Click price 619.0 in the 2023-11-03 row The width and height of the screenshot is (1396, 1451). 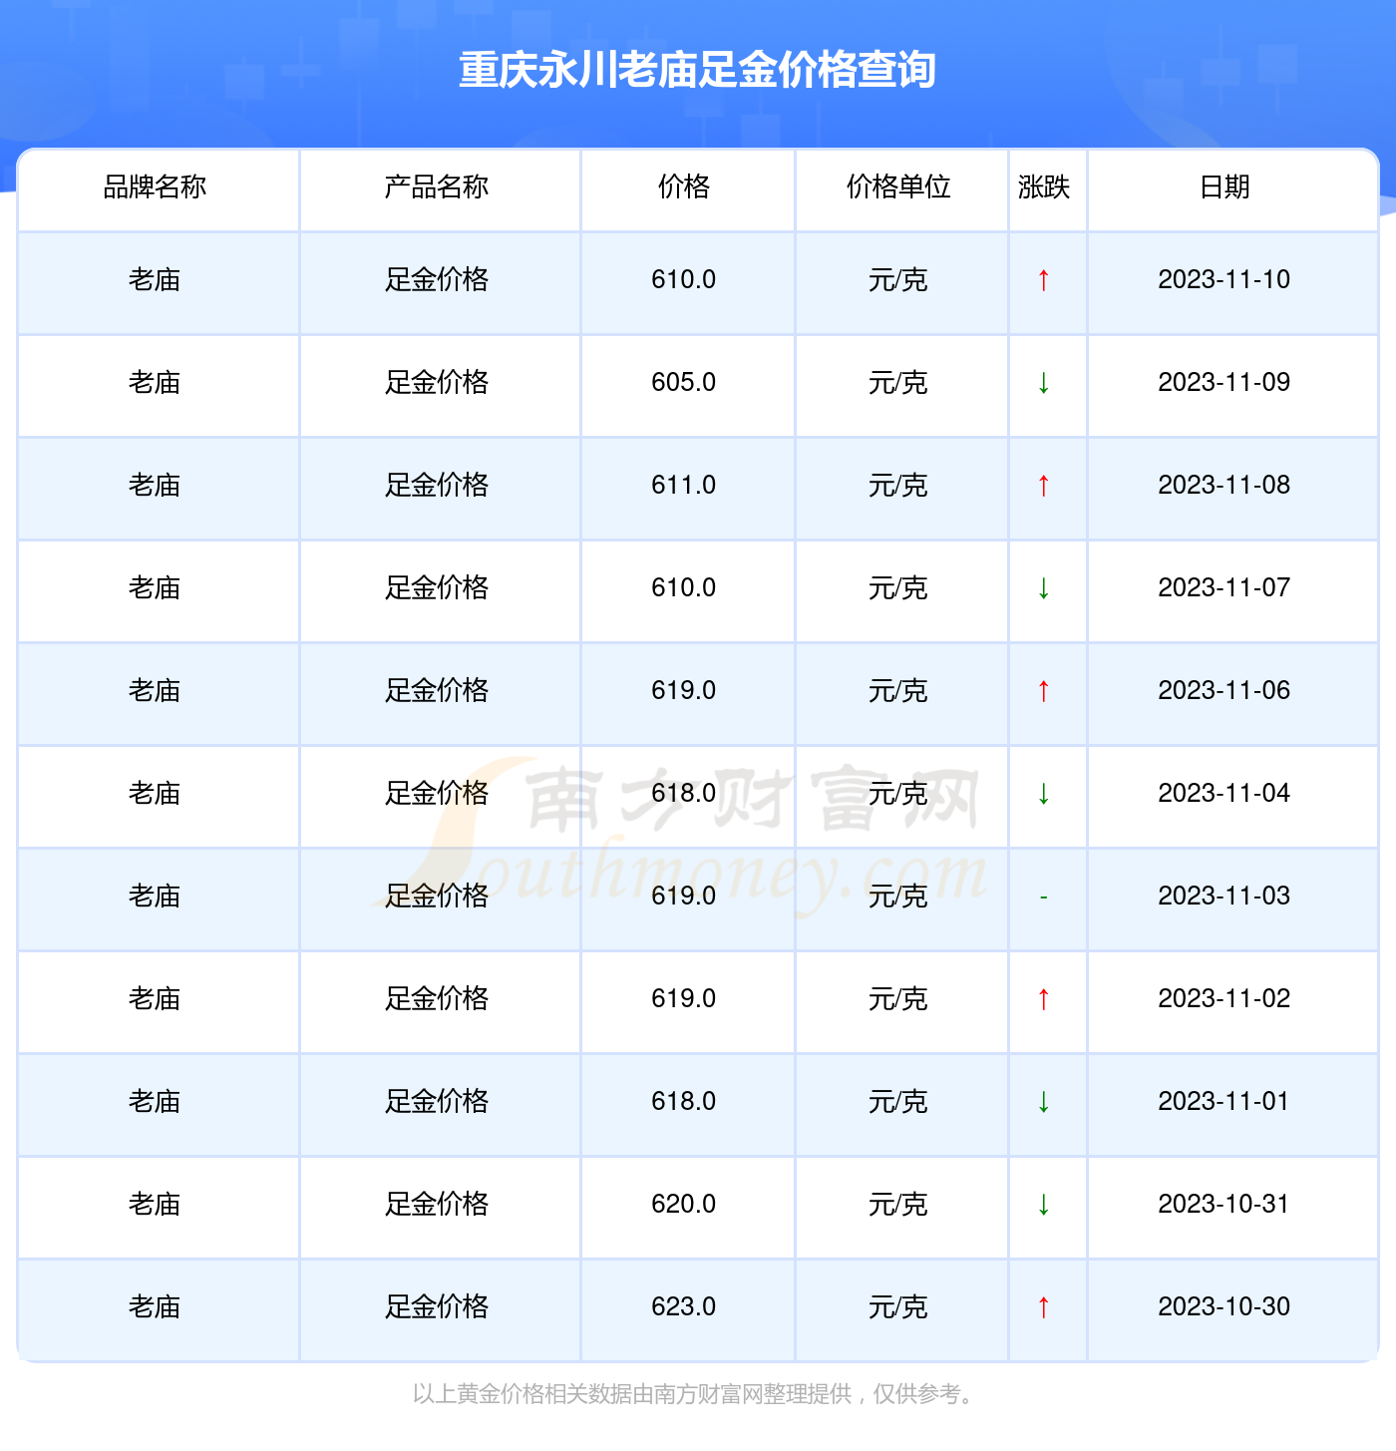click(x=684, y=897)
